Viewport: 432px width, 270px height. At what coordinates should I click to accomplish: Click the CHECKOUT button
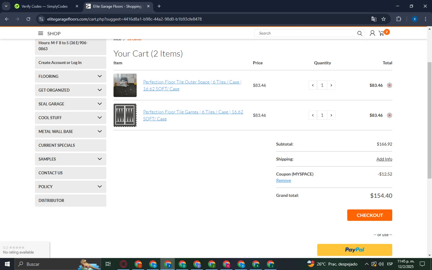click(370, 215)
